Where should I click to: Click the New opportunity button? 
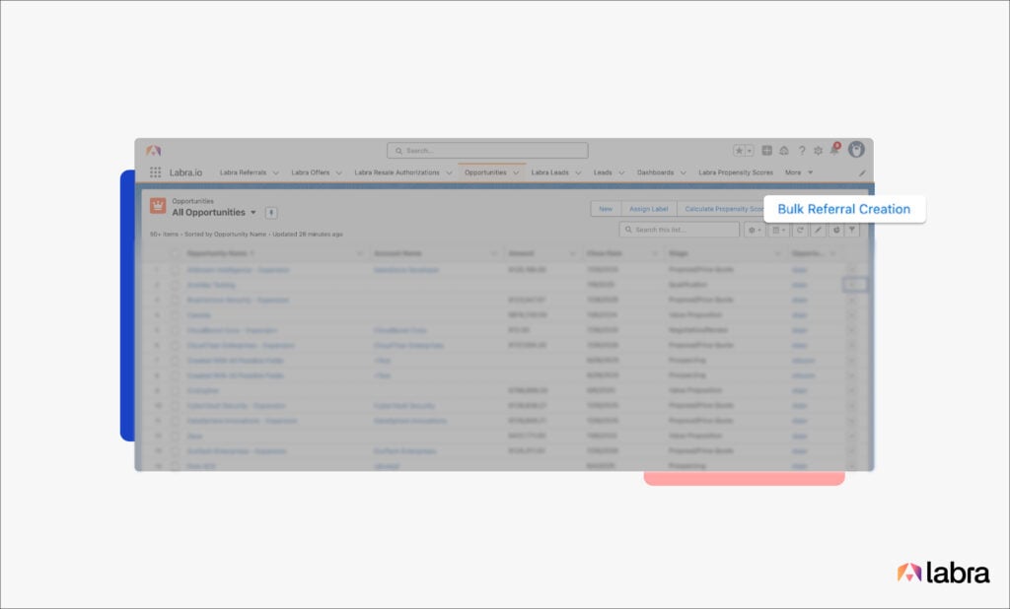(x=606, y=209)
